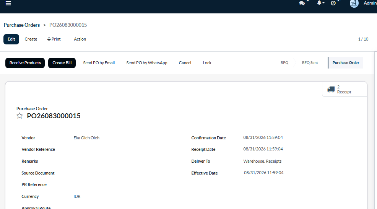Open the 2 Receipt truck button
The height and width of the screenshot is (209, 377).
[x=344, y=89]
